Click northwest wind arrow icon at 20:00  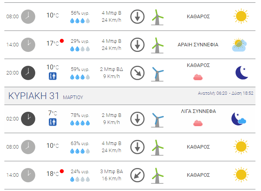pyautogui.click(x=137, y=73)
